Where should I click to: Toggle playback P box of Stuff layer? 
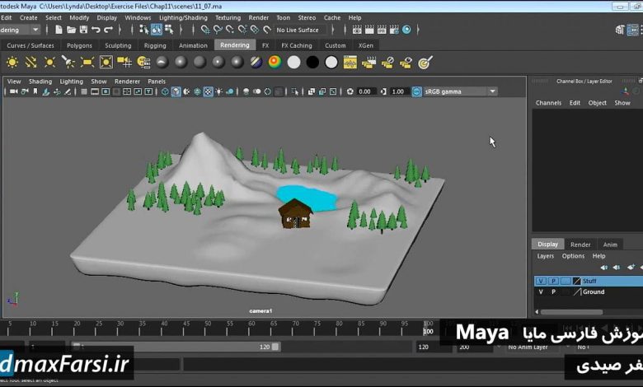553,281
